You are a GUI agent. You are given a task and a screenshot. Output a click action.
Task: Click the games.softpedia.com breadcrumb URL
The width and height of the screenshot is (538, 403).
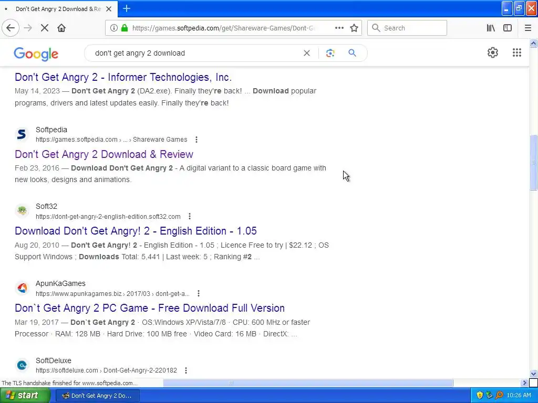click(111, 140)
